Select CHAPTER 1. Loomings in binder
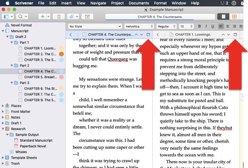 pos(40,48)
